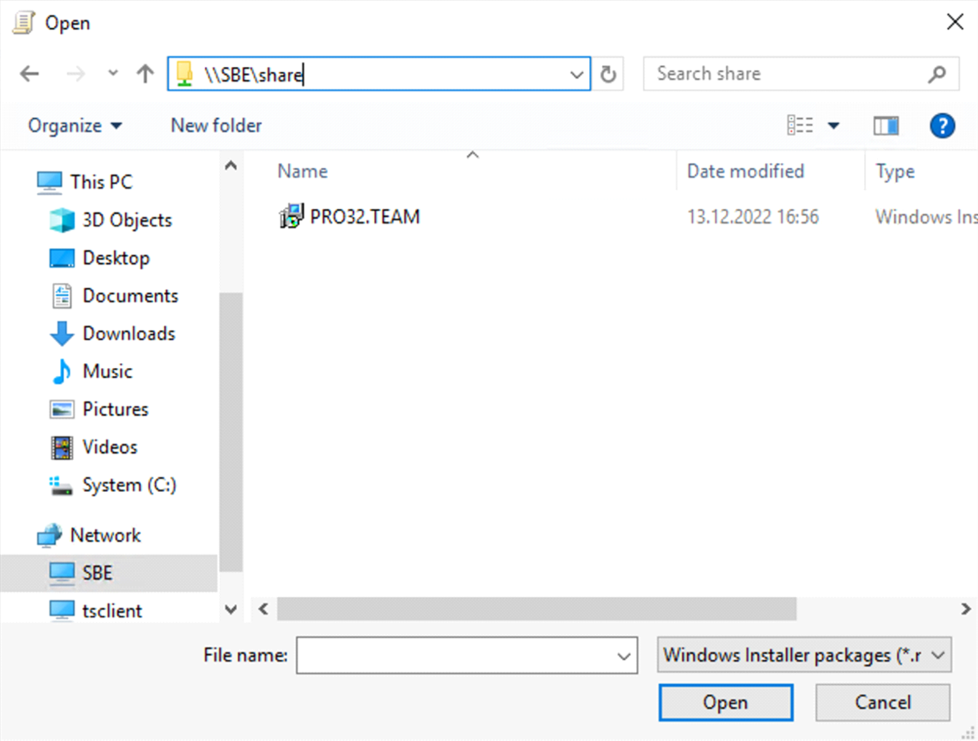Open System (C:) drive
Viewport: 978px width, 741px height.
pos(128,485)
